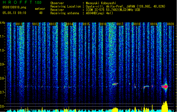Click the date stamp 05.08.13 09:10
Image resolution: width=177 pixels, height=112 pixels.
(14, 13)
